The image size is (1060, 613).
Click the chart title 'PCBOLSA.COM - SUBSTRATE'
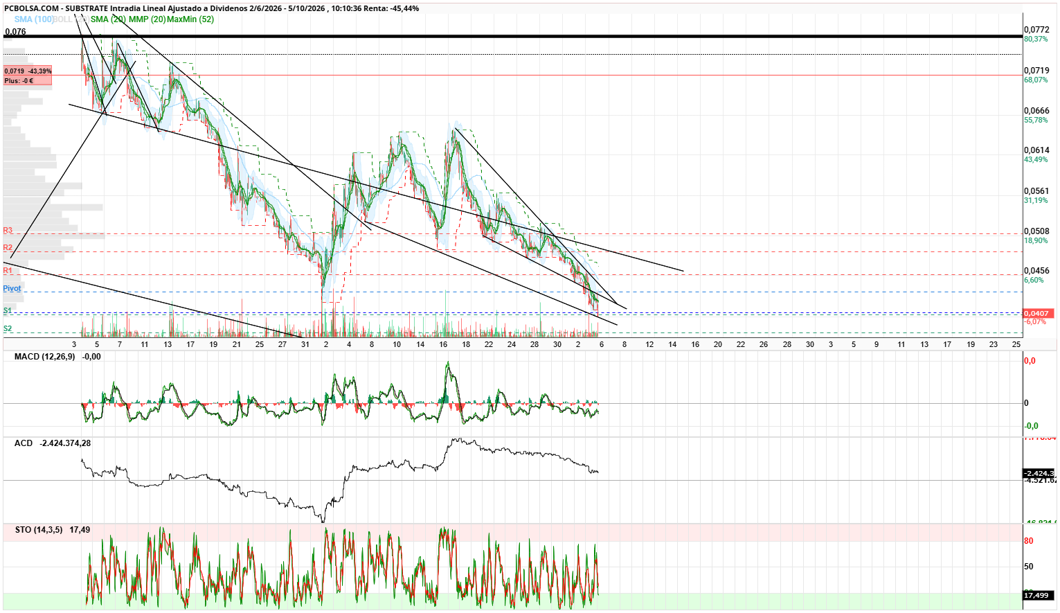pos(55,8)
